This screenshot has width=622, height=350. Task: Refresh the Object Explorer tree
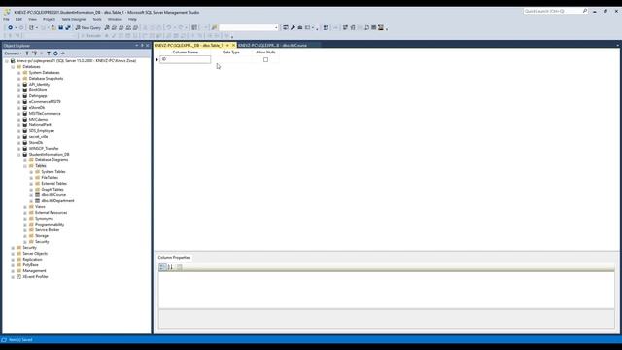tap(55, 53)
